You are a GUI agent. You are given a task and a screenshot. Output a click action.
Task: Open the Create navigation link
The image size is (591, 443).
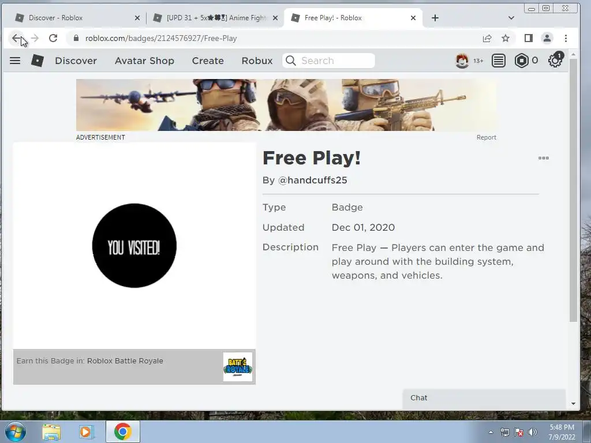pos(208,61)
